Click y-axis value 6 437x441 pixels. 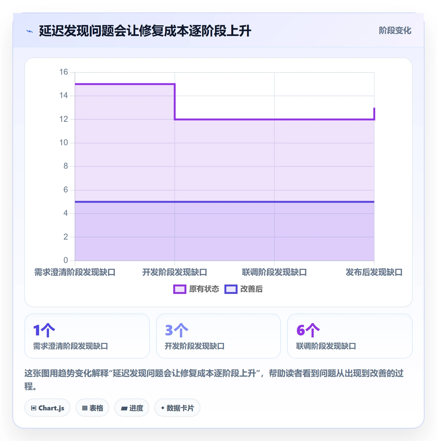66,190
